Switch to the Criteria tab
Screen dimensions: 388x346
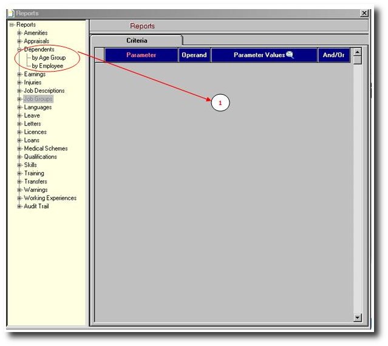(136, 40)
